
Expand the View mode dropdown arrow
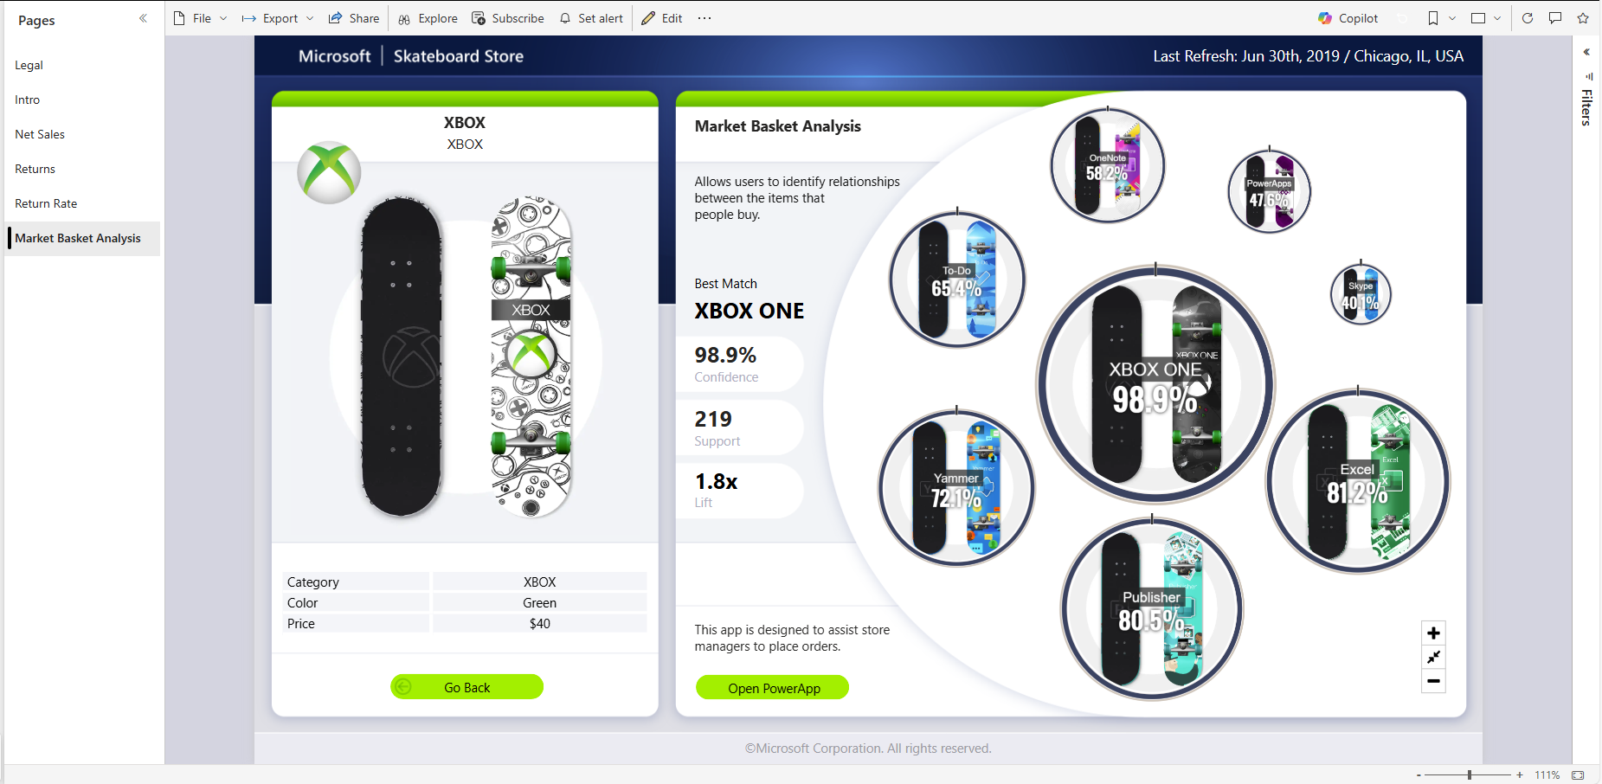click(1497, 18)
